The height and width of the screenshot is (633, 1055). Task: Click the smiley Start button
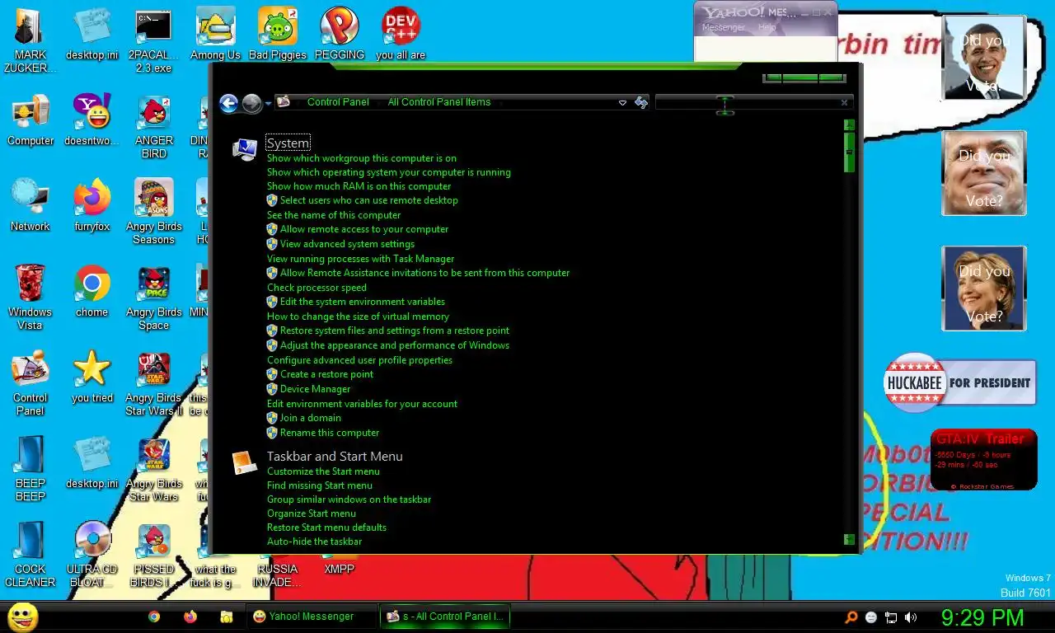point(22,617)
